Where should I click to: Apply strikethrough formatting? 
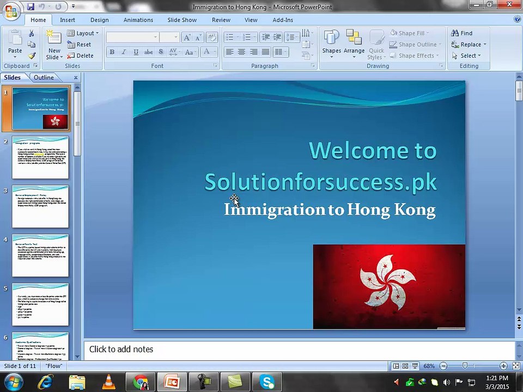pos(148,52)
